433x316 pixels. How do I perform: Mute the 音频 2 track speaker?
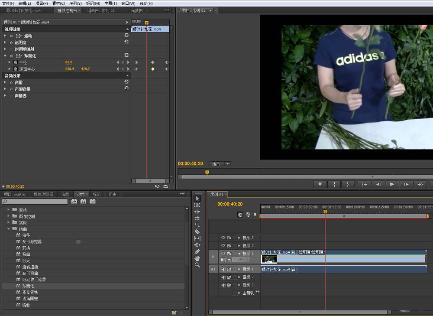[x=223, y=277]
